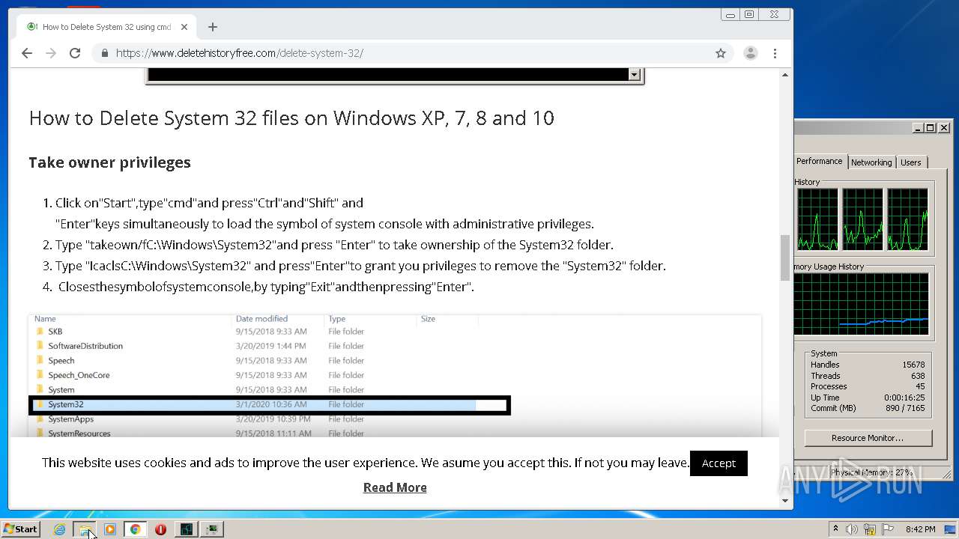Click the Chrome forward arrow
The width and height of the screenshot is (959, 539).
point(51,53)
